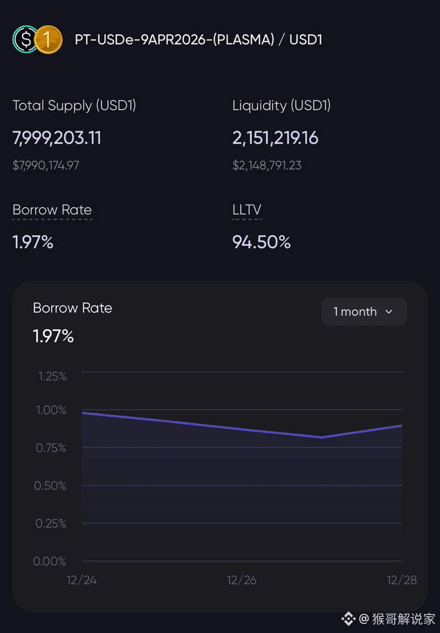Click the dotted-underlined Borrow Rate label
This screenshot has height=633, width=440.
[52, 210]
